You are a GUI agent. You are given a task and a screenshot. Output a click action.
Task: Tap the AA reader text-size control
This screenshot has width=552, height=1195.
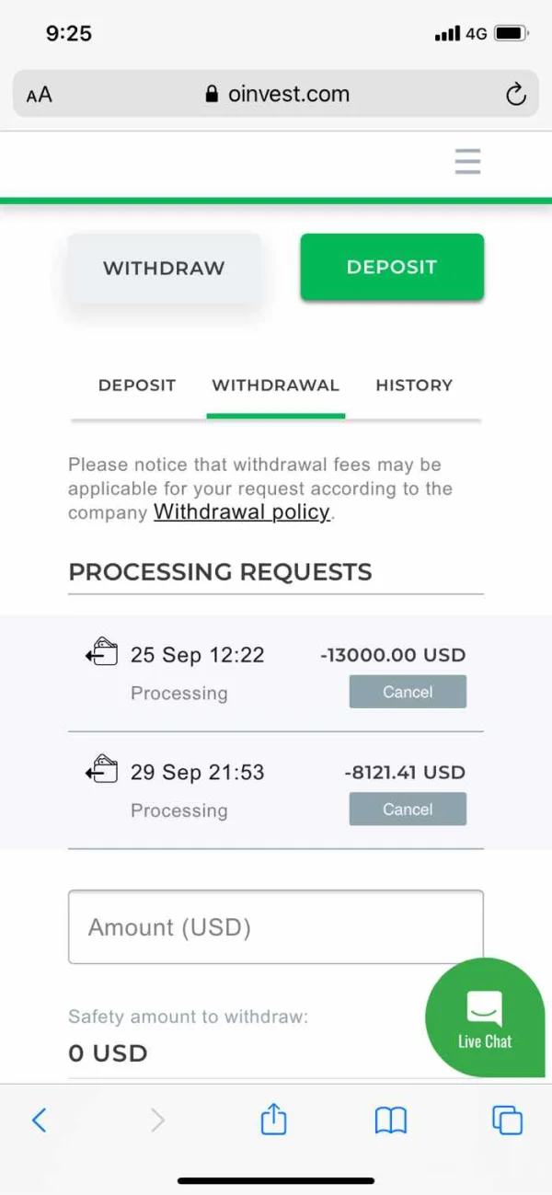(40, 94)
